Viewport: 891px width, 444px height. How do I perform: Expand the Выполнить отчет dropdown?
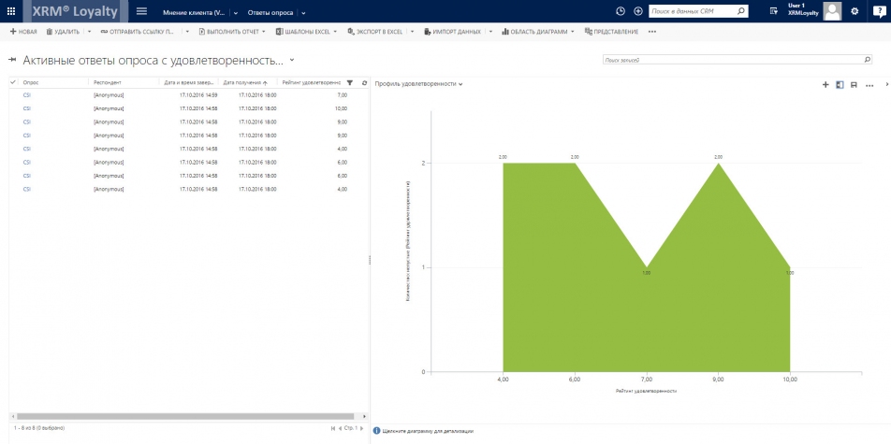click(265, 32)
